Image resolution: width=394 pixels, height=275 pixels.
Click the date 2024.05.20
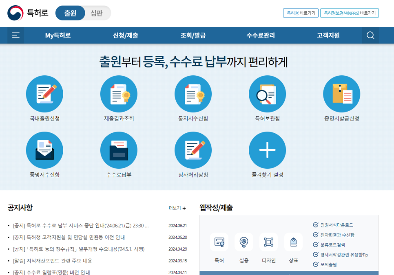pyautogui.click(x=178, y=238)
